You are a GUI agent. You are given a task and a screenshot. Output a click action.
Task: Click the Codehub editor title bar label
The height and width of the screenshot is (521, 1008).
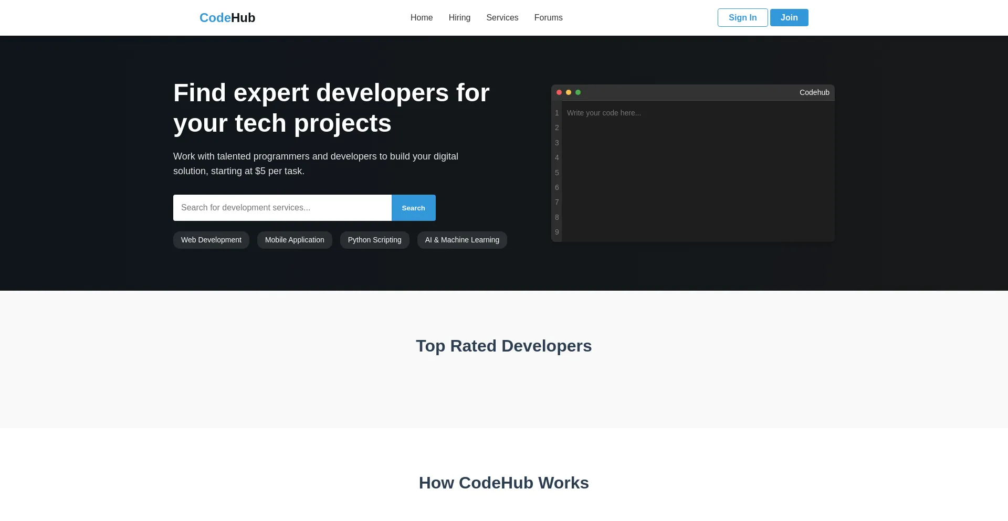pyautogui.click(x=814, y=92)
